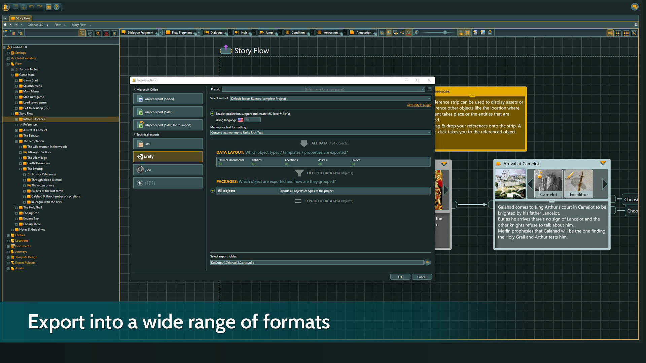Select Object export (*.xlsx, for re-import)
Screen dimensions: 646x363
168,125
